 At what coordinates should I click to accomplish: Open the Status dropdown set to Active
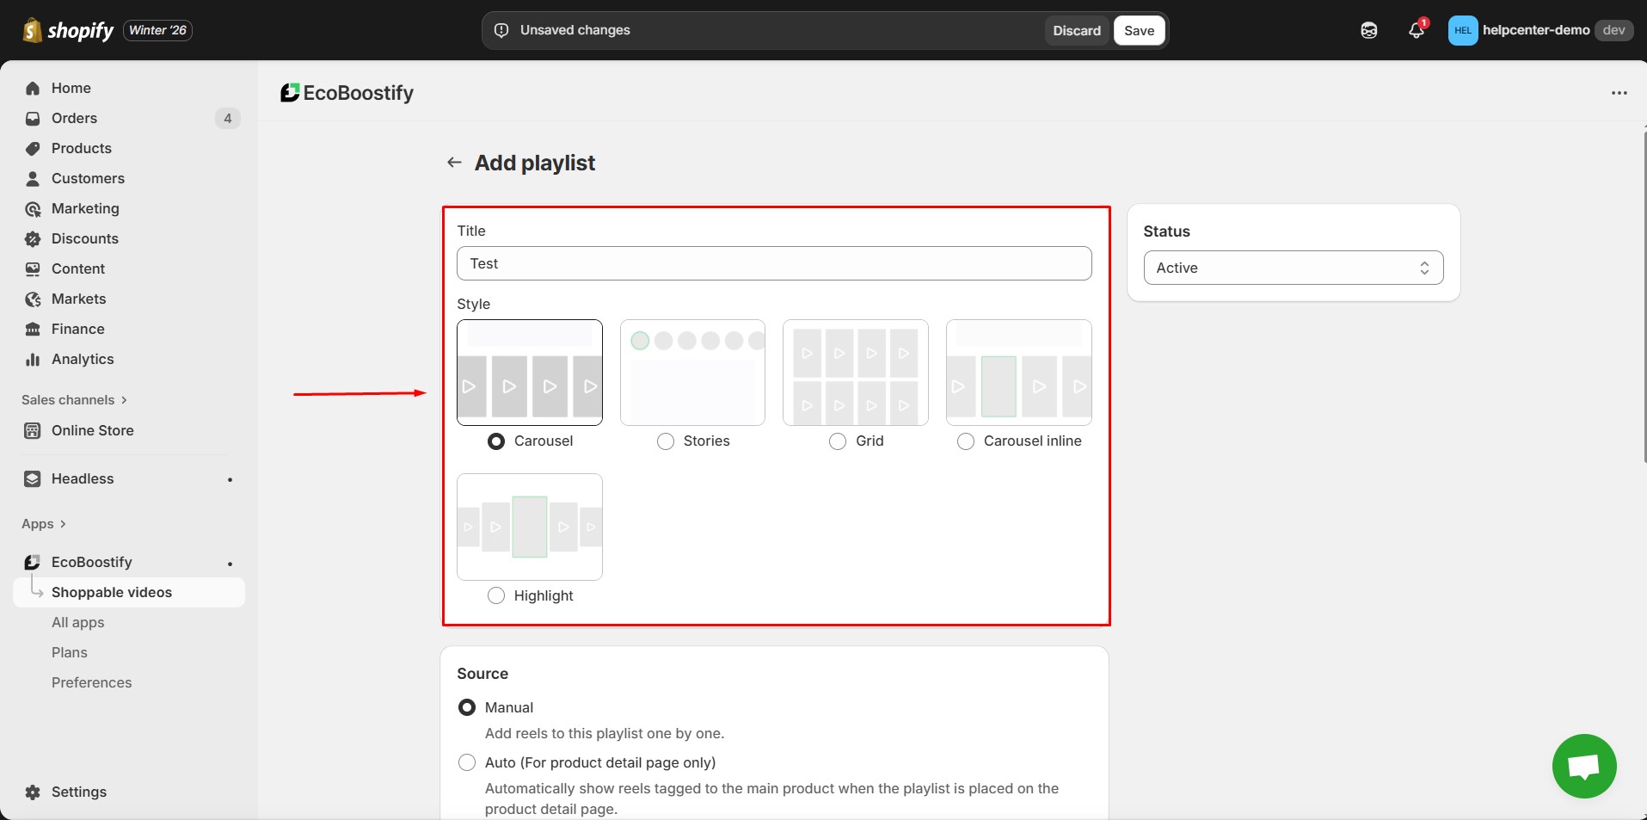1293,268
